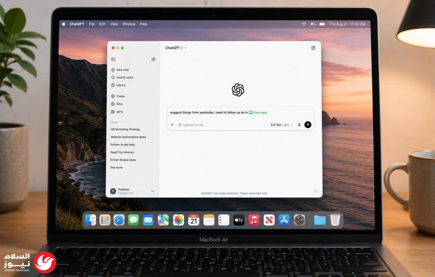Viewport: 435px width, 277px height.
Task: Open Reminders from the Dock
Action: click(224, 220)
